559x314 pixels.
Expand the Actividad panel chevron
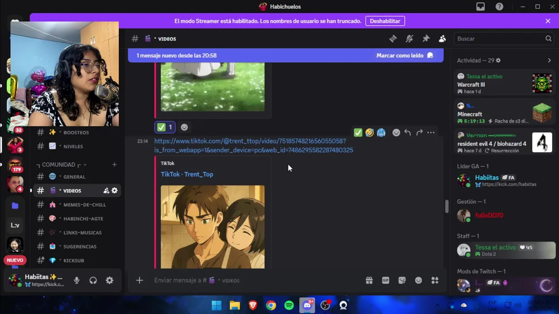(549, 61)
